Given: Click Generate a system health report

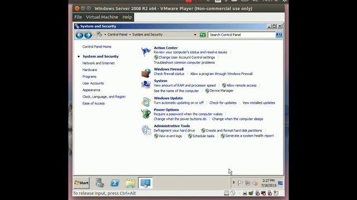Looking at the screenshot, I should (x=249, y=136).
